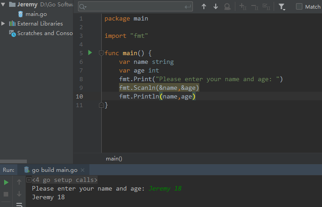Click the Jeremy folder icon

pyautogui.click(x=12, y=4)
